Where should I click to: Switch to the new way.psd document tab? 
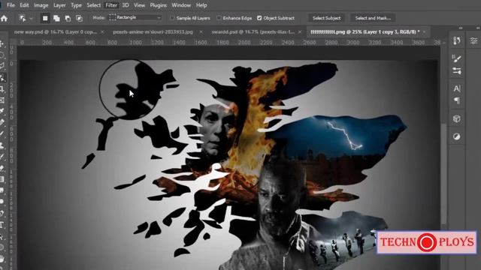[55, 31]
